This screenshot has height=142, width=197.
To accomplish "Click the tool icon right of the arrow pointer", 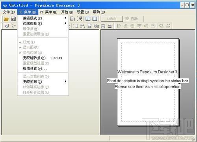I will [x=13, y=26].
